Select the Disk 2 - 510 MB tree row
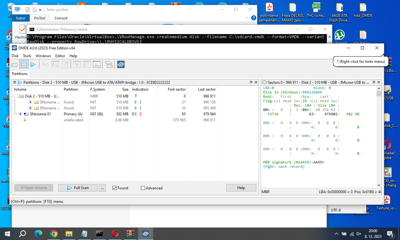Image resolution: width=400 pixels, height=240 pixels. point(115,96)
